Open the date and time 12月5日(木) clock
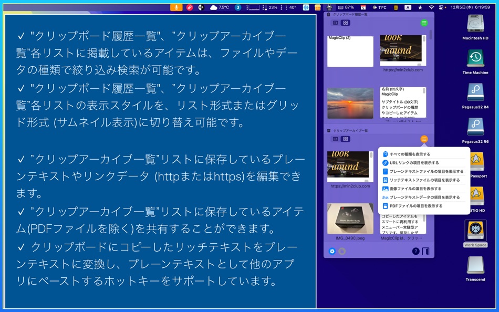The width and height of the screenshot is (499, 312). (470, 7)
